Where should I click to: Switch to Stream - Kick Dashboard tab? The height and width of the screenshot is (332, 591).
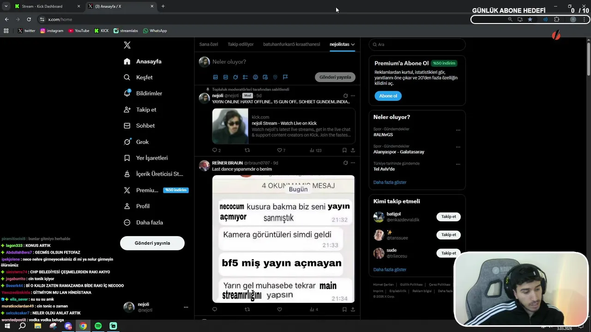(x=46, y=6)
